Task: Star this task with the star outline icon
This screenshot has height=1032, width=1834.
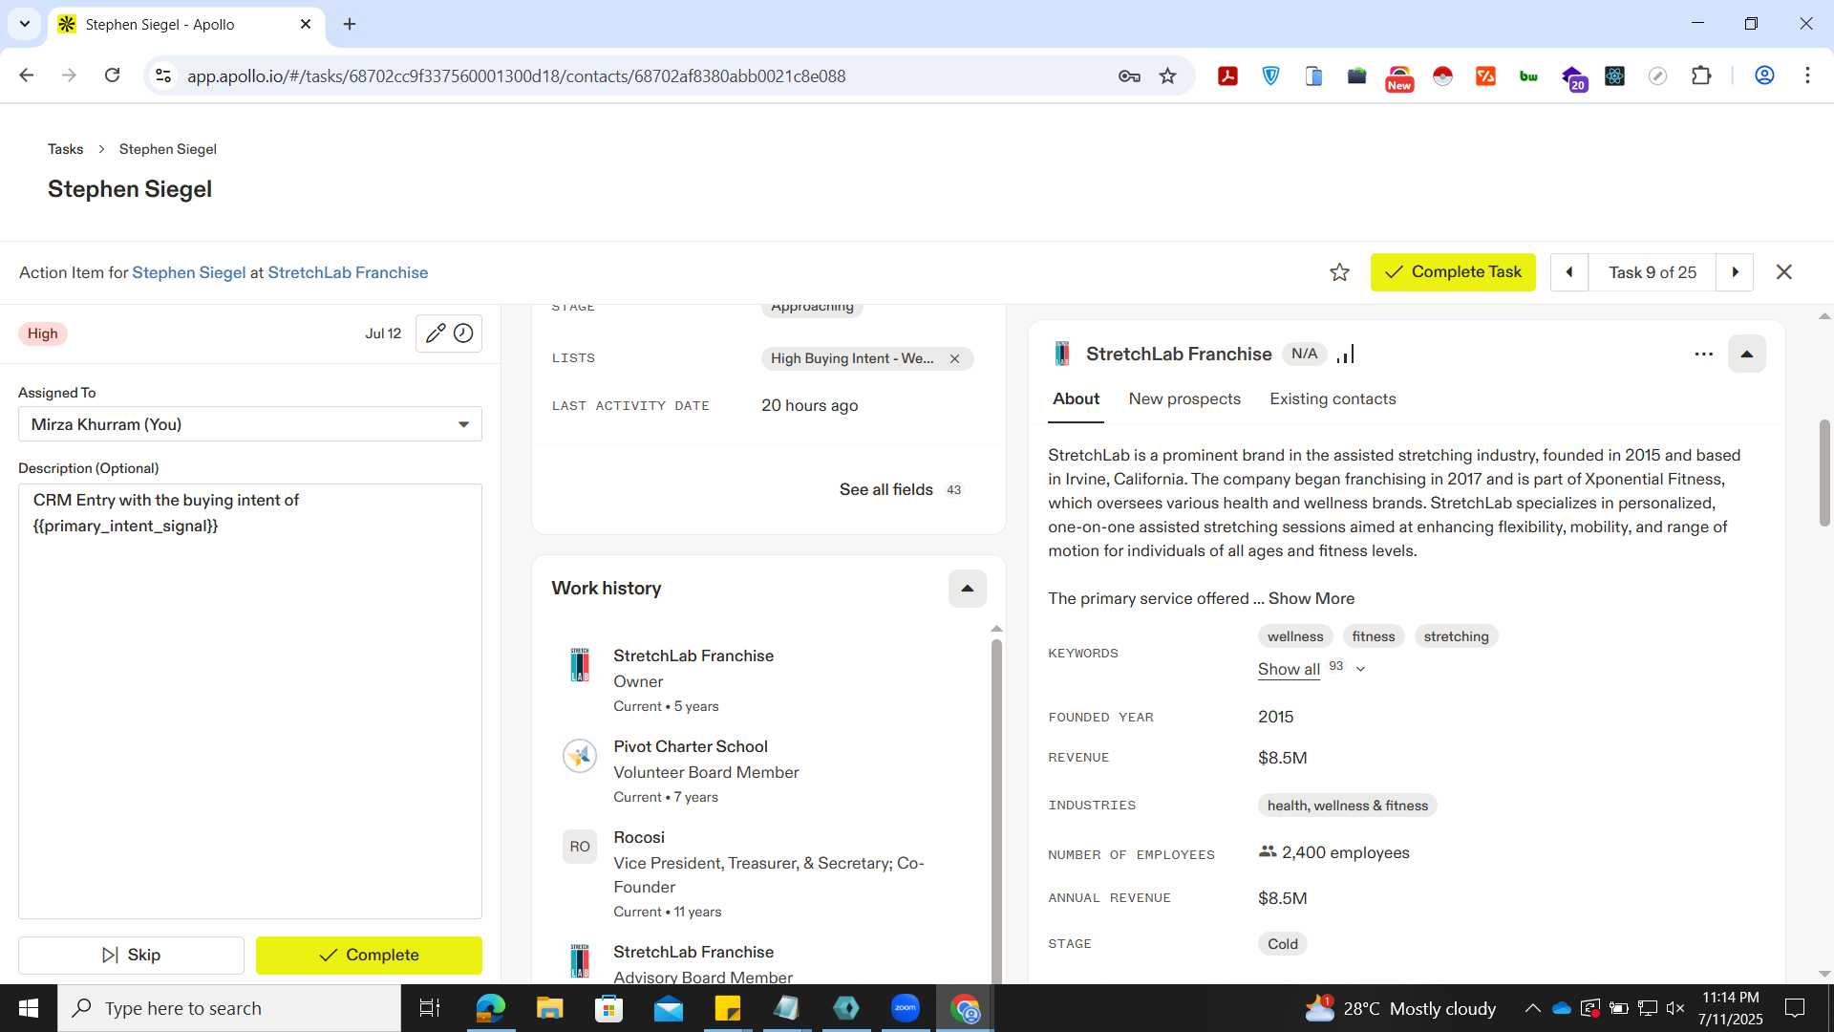Action: [1339, 272]
